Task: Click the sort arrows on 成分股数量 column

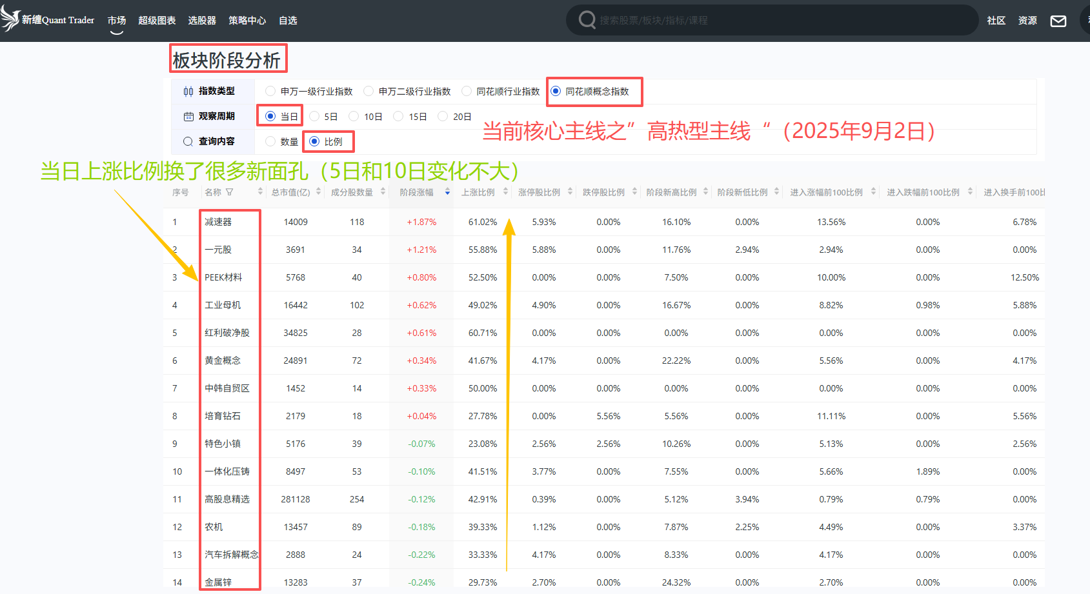Action: [x=383, y=192]
